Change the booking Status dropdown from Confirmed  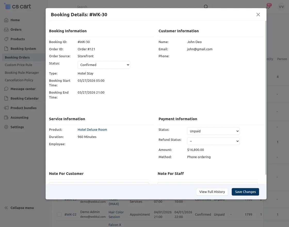click(104, 65)
